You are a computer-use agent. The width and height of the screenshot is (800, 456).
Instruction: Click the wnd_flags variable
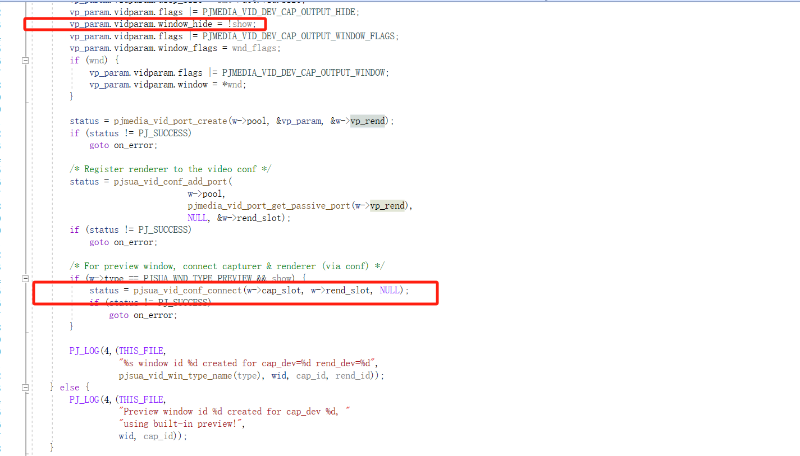(x=254, y=48)
